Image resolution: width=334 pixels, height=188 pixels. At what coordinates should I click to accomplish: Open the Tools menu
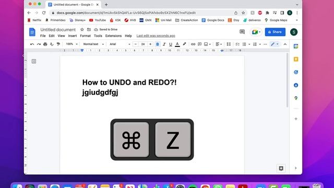(98, 36)
